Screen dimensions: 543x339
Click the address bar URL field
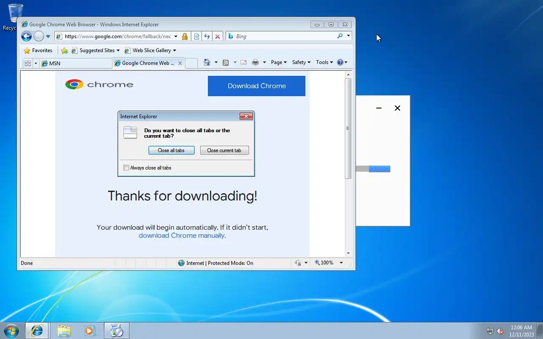coord(118,36)
